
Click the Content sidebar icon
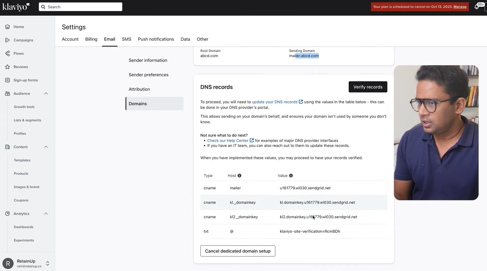7,147
